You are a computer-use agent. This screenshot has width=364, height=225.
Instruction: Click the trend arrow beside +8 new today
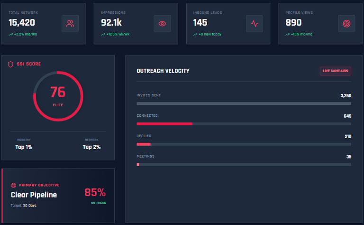[195, 34]
